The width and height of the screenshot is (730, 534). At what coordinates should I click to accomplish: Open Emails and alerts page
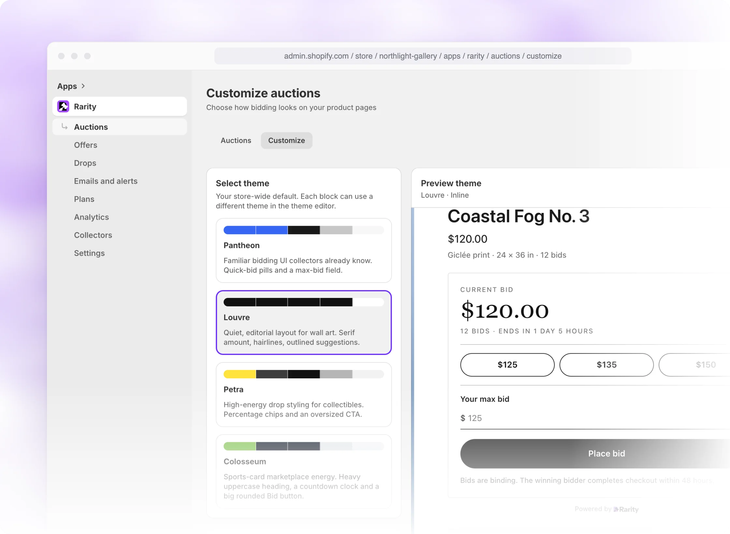tap(106, 181)
